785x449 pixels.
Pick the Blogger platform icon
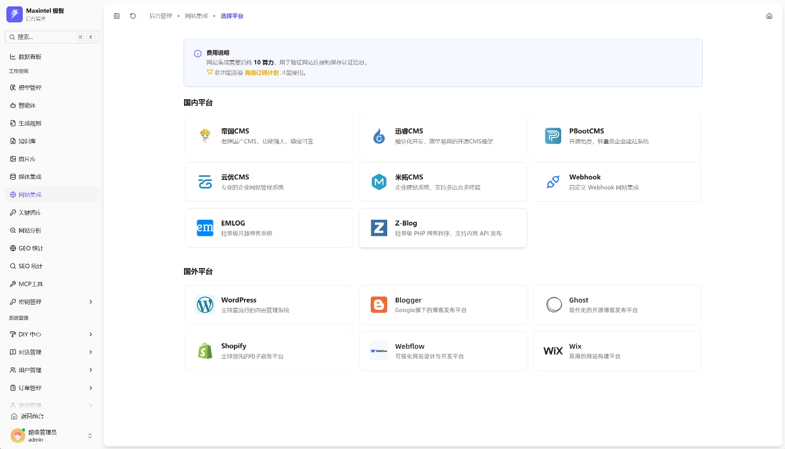pos(379,305)
